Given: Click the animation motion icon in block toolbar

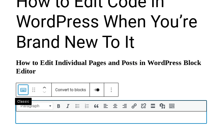Looking at the screenshot, I should pyautogui.click(x=97, y=90).
